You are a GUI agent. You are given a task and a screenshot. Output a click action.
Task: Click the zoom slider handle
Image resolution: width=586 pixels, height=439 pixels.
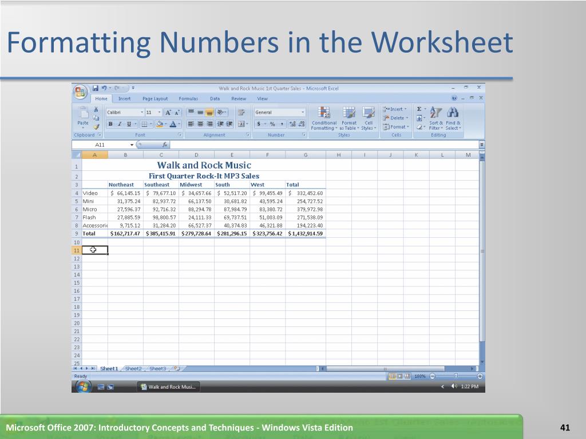[456, 376]
